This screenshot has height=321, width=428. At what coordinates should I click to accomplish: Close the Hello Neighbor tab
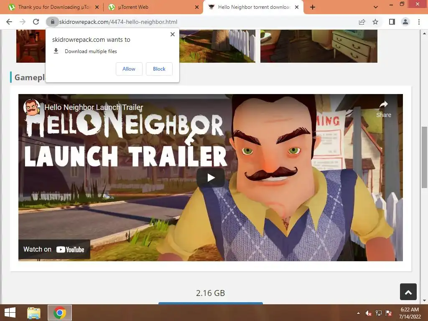[x=297, y=8]
